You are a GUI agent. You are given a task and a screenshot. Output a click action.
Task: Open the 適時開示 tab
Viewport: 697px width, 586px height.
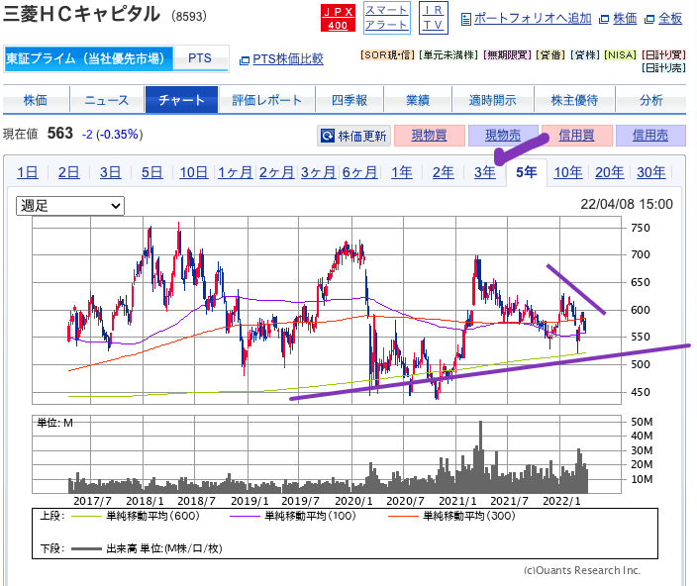(492, 100)
